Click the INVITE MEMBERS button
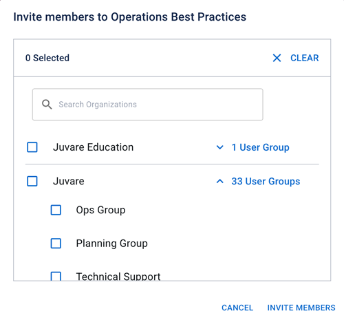The height and width of the screenshot is (322, 344). 301,308
